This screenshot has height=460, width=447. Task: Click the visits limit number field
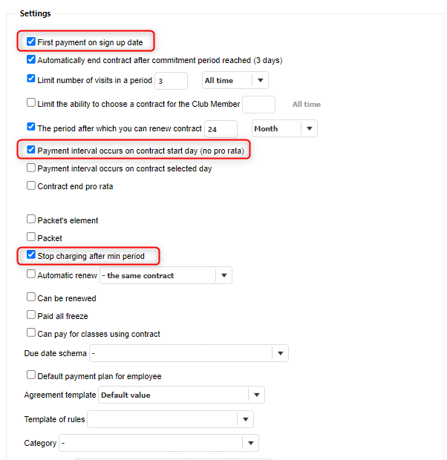[x=171, y=80]
